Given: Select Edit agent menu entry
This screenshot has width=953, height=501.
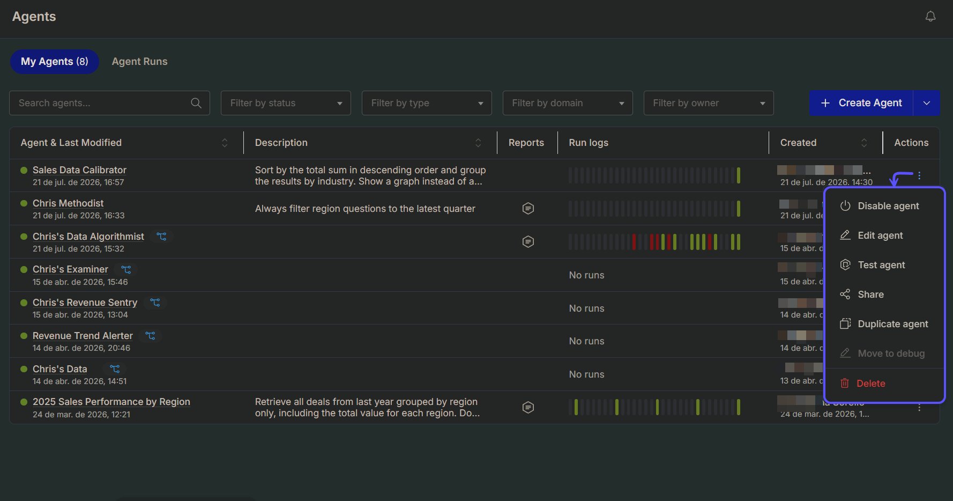Looking at the screenshot, I should pyautogui.click(x=884, y=235).
